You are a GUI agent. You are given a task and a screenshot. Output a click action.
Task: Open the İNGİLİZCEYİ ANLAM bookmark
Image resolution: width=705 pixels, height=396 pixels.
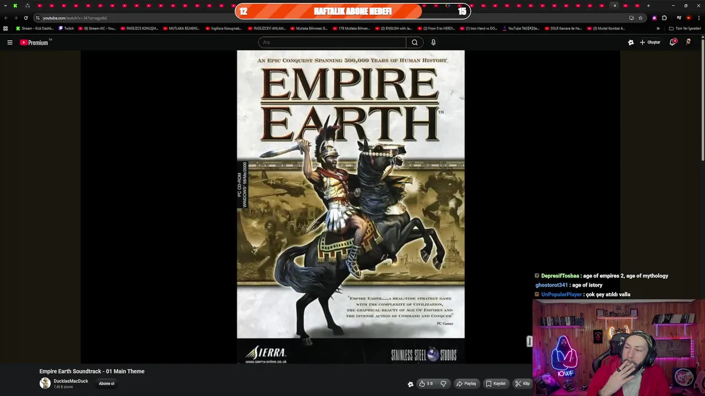click(267, 29)
